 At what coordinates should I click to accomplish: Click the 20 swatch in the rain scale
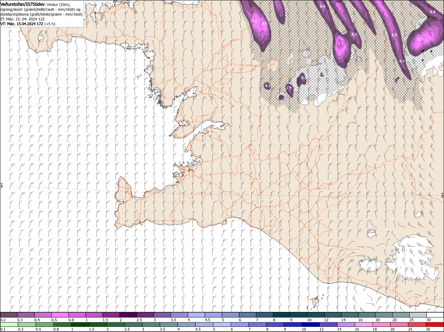click(x=400, y=324)
